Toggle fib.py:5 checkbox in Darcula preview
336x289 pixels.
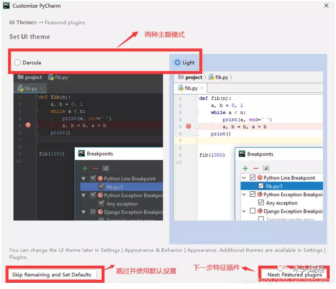(x=101, y=186)
